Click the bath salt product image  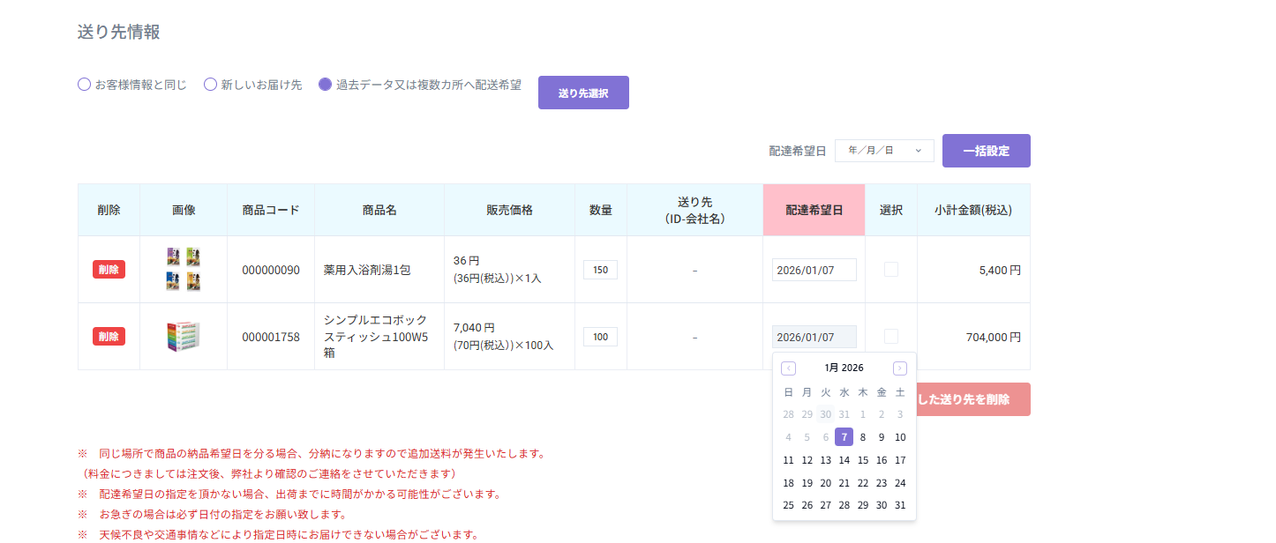click(x=184, y=270)
